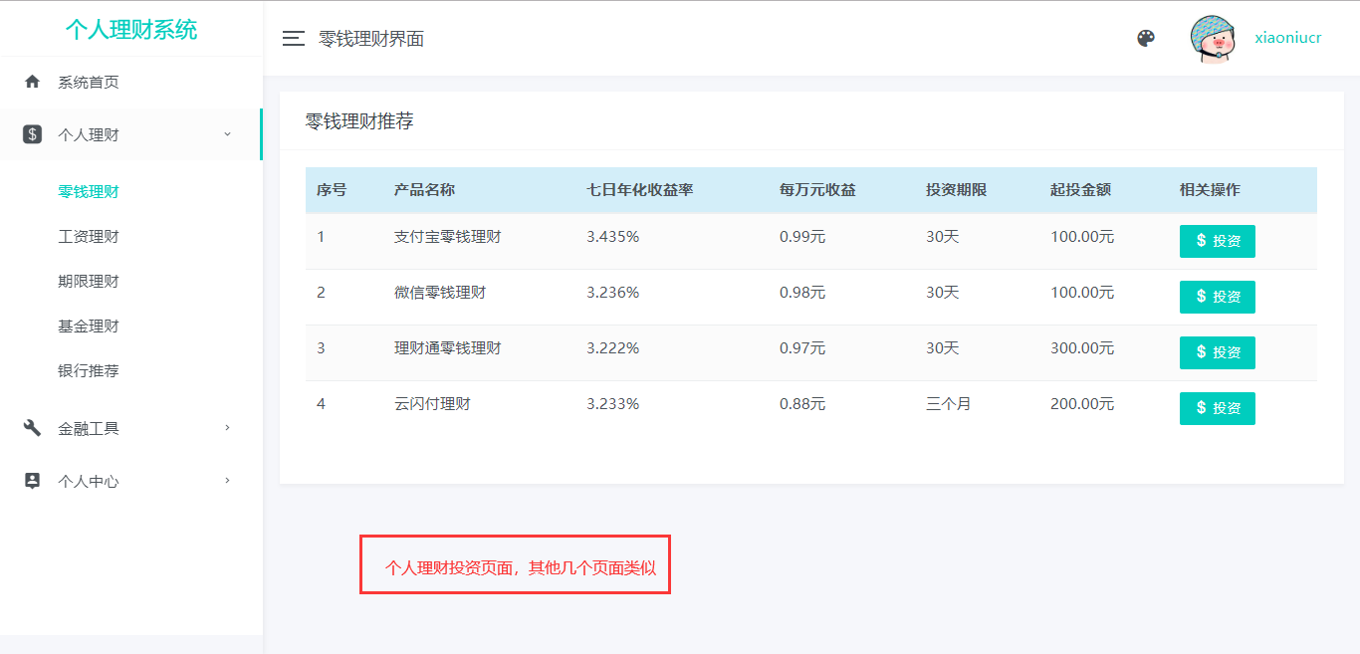The width and height of the screenshot is (1360, 654).
Task: Select the 微信零钱理财 product name
Action: point(440,293)
